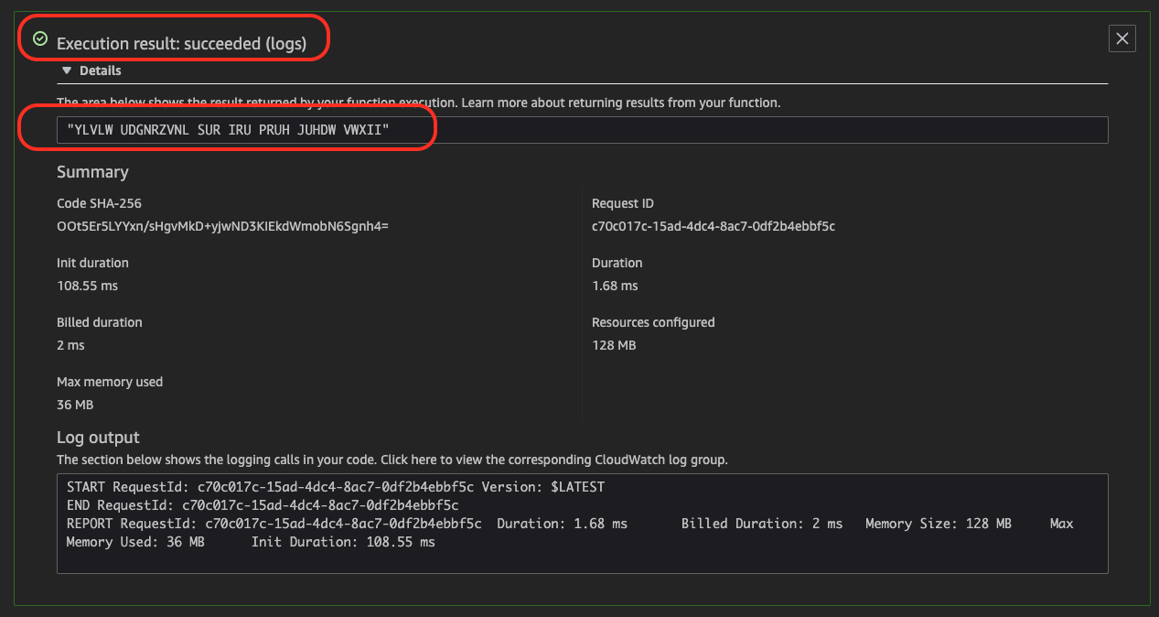This screenshot has height=617, width=1159.
Task: Click the Request ID value in Summary
Action: click(x=714, y=226)
